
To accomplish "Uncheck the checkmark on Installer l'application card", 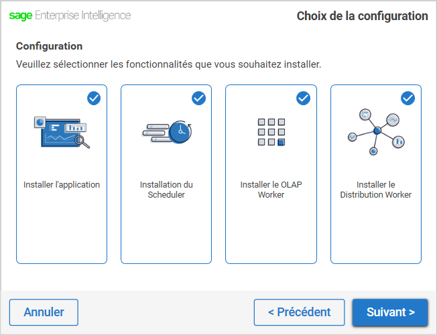I will point(94,98).
